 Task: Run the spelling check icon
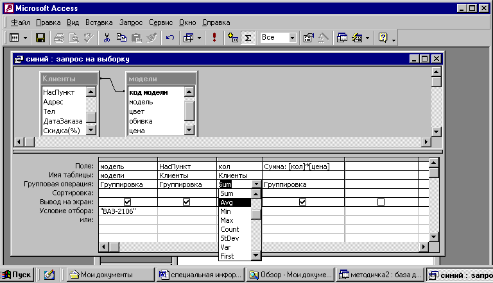coord(89,38)
